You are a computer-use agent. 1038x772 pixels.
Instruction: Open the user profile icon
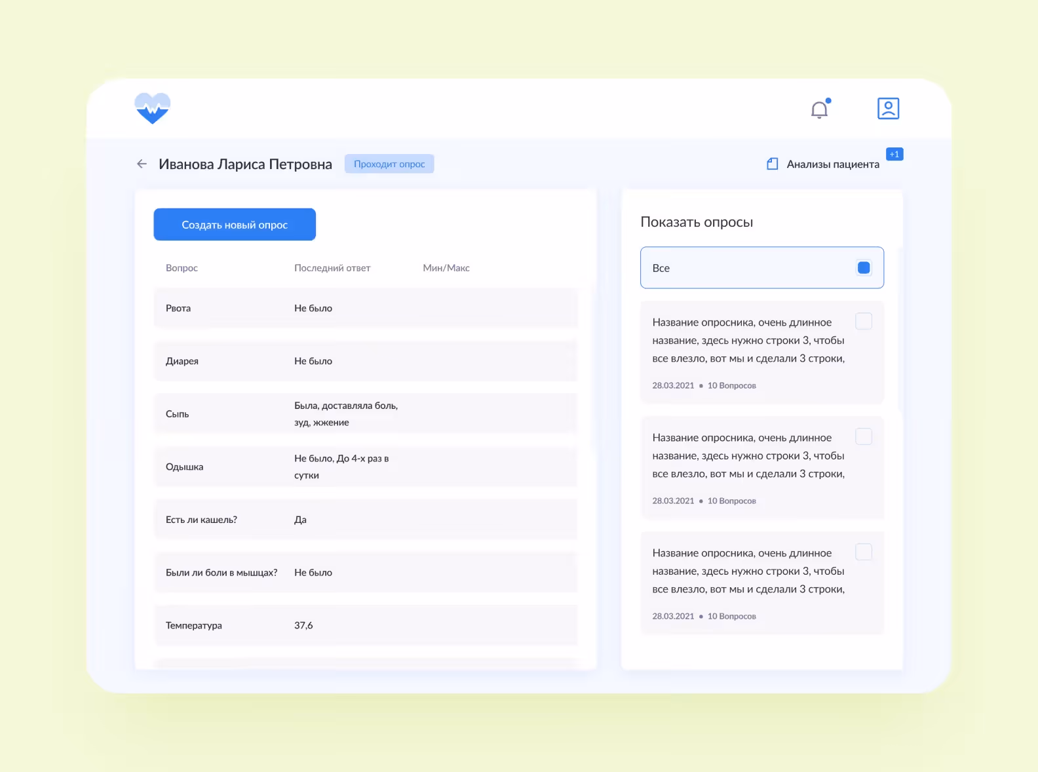[x=888, y=108]
